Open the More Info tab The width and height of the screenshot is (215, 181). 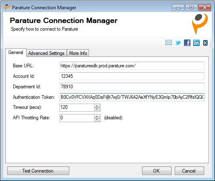coord(78,53)
